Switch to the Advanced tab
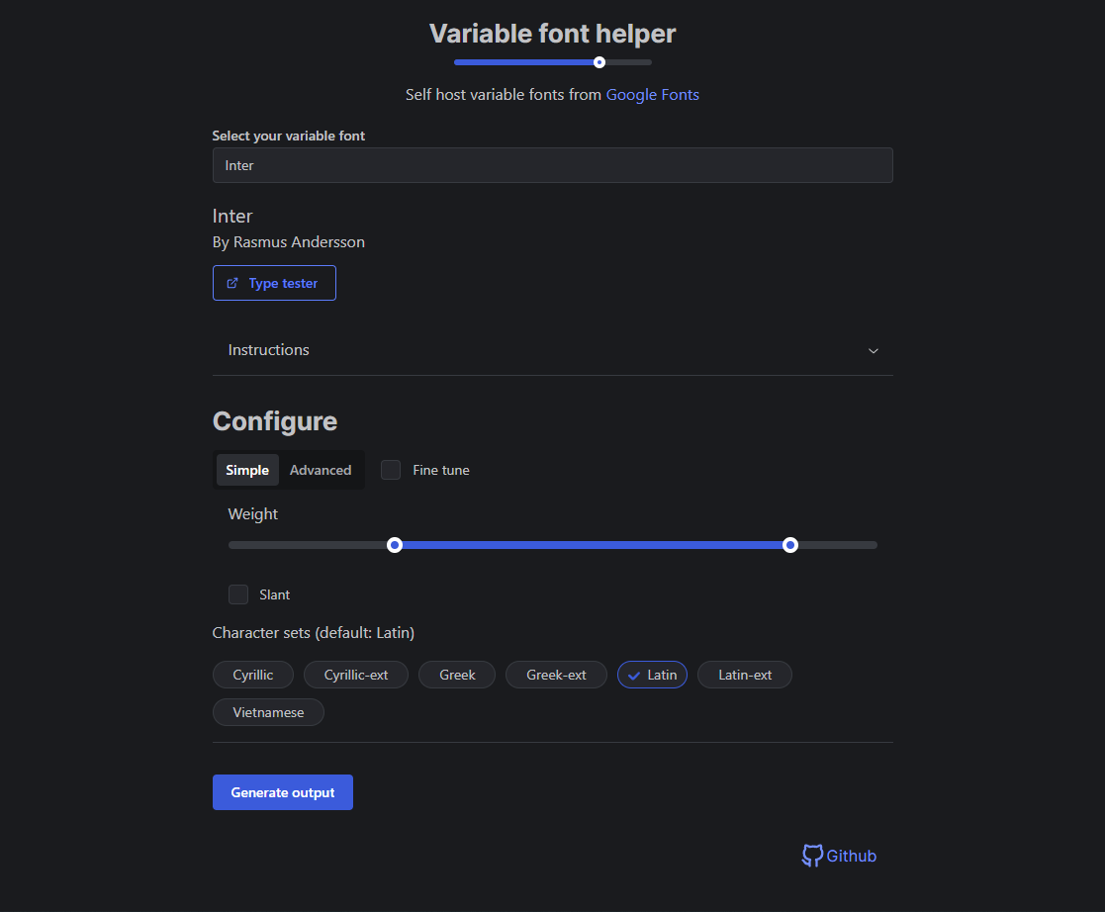 pyautogui.click(x=321, y=470)
